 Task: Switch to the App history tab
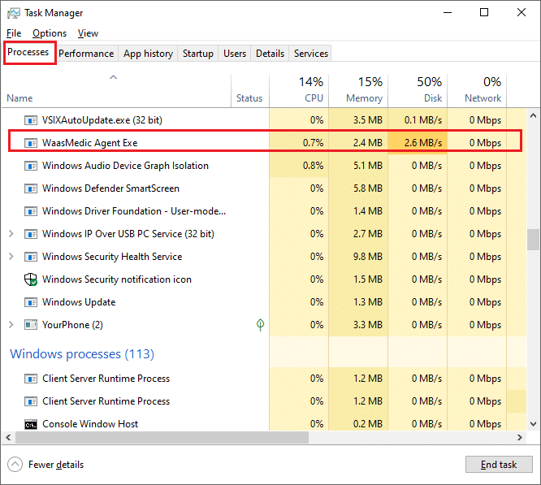point(149,54)
